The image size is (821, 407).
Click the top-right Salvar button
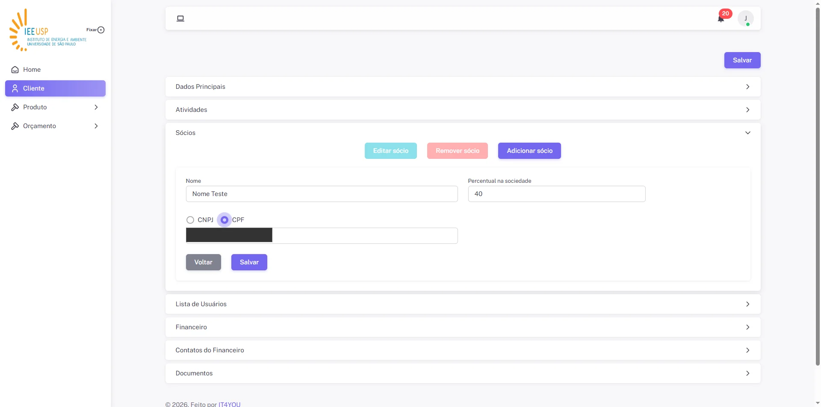[x=742, y=60]
